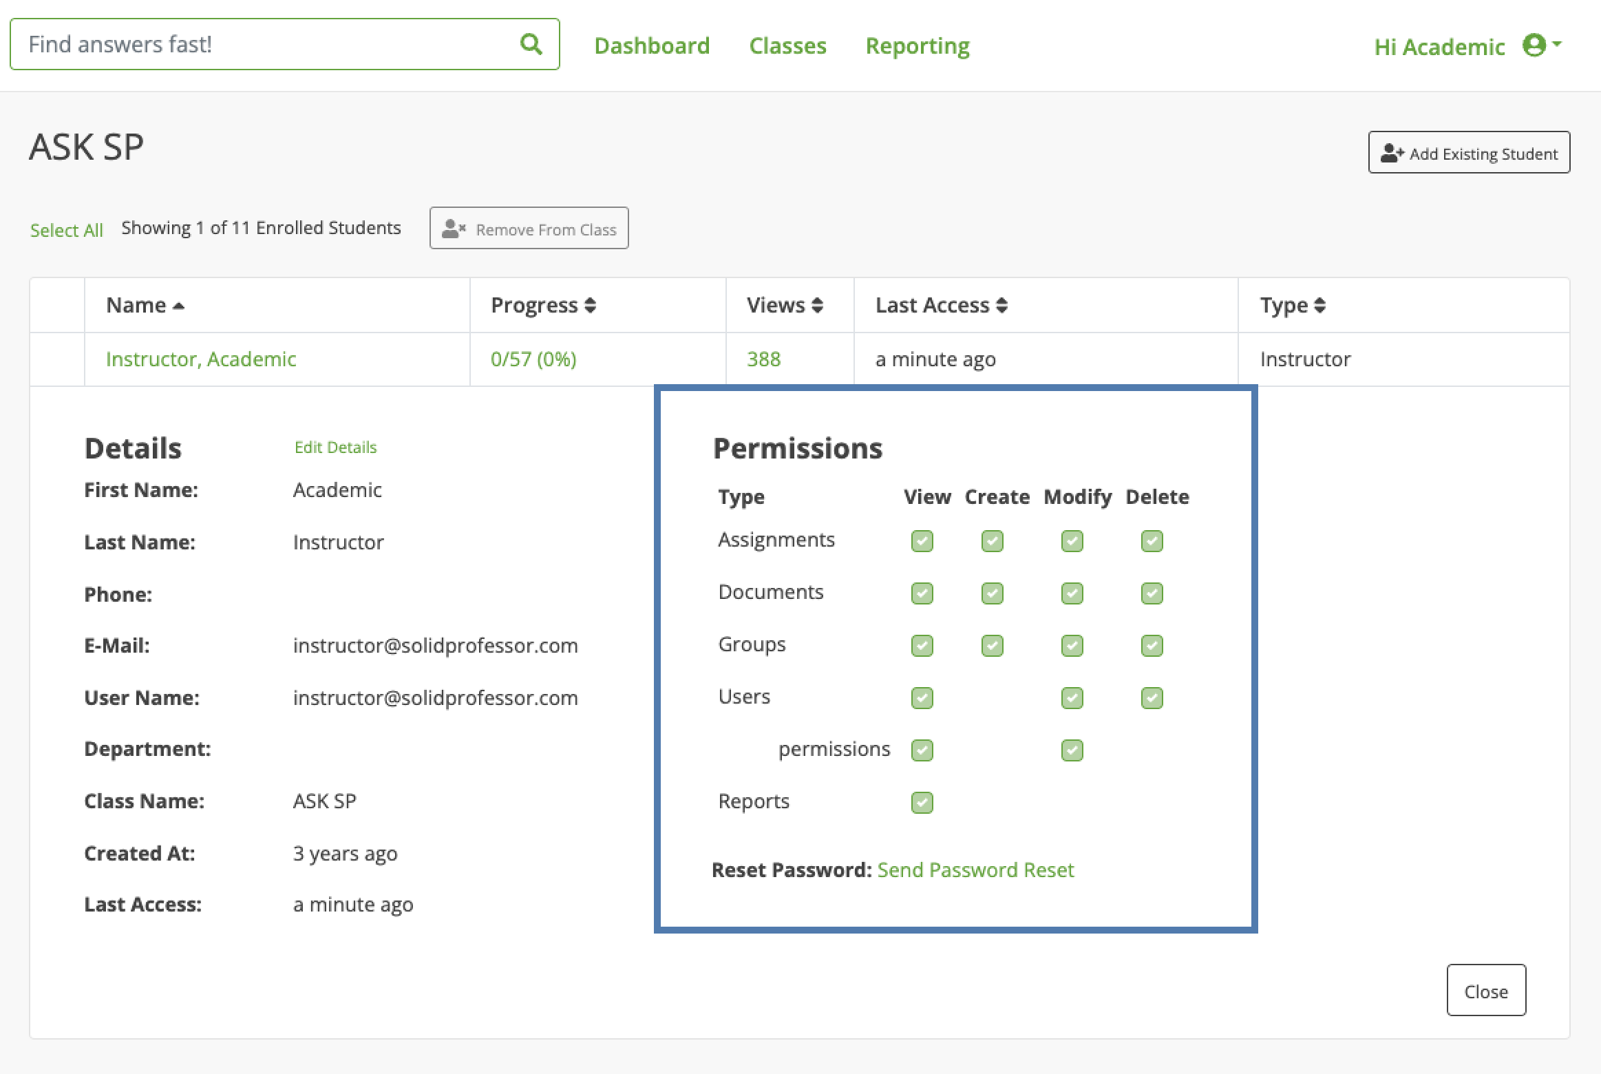This screenshot has width=1601, height=1074.
Task: Sort by Views column arrows
Action: pyautogui.click(x=817, y=305)
